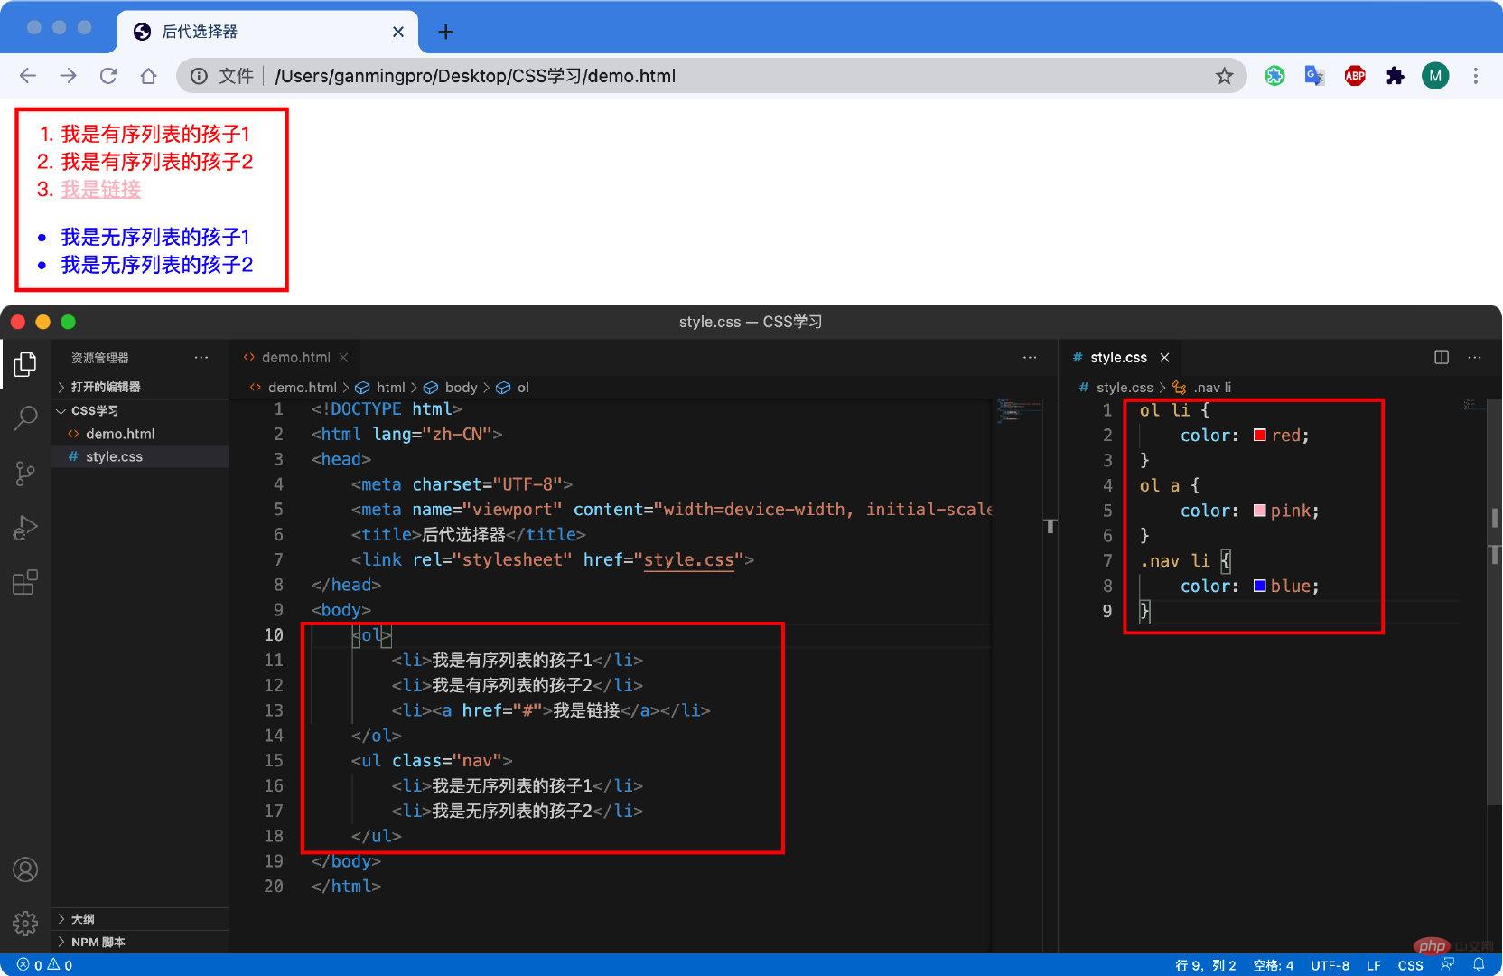Screen dimensions: 1503x976
Task: Change end of line sequence LF
Action: pos(1374,964)
